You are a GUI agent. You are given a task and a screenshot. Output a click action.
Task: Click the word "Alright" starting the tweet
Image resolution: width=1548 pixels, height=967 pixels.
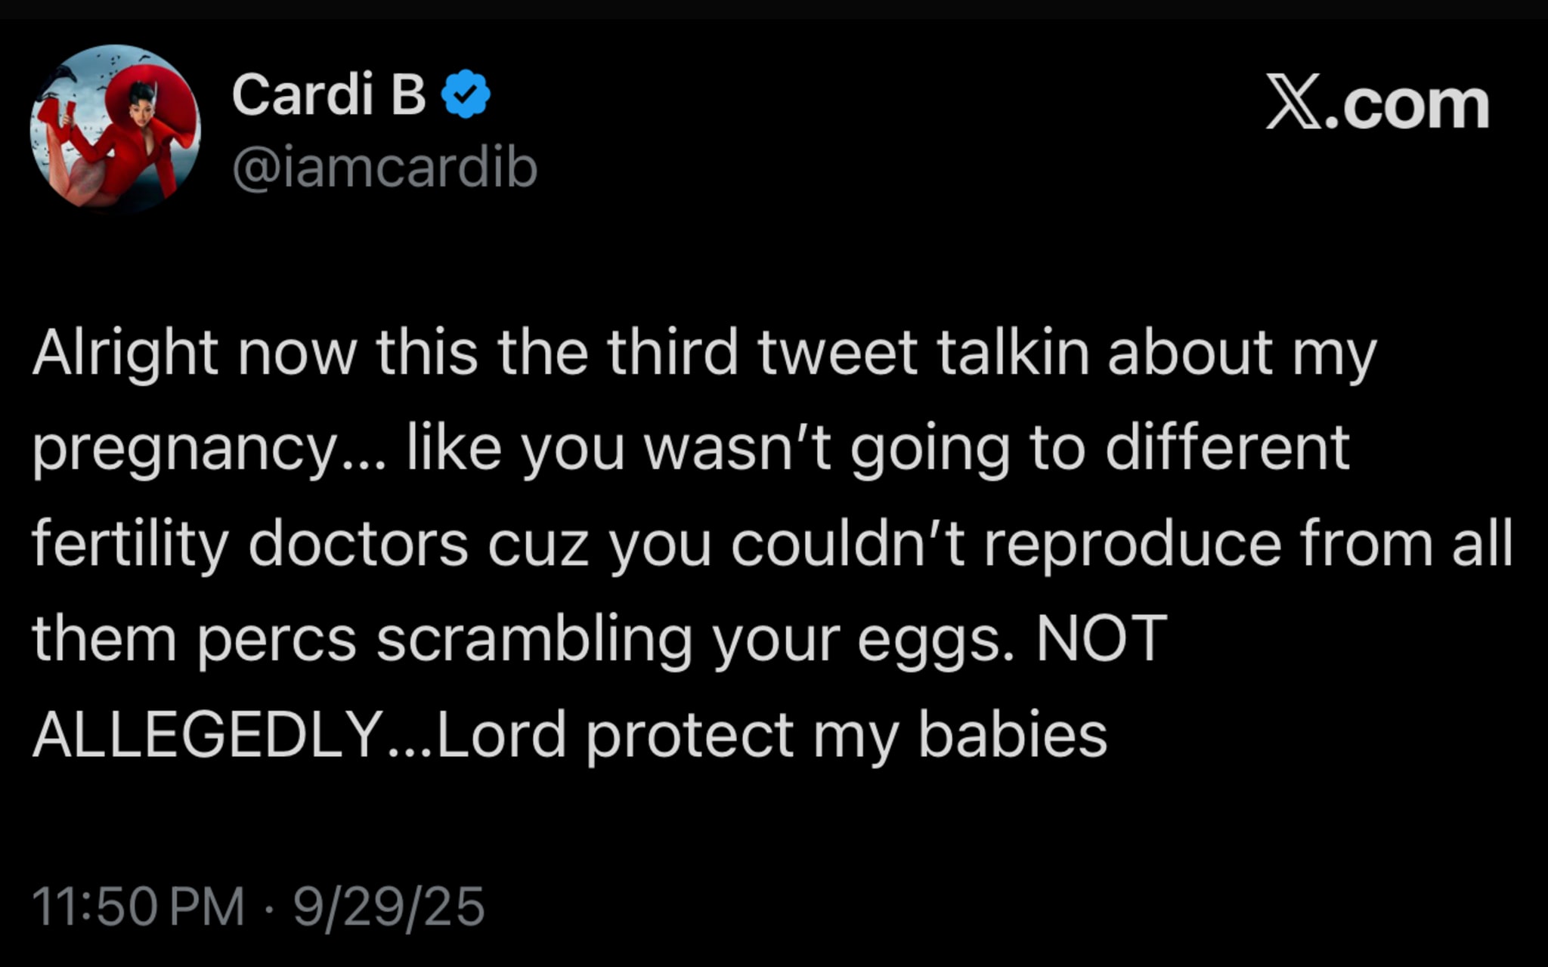[x=125, y=353]
